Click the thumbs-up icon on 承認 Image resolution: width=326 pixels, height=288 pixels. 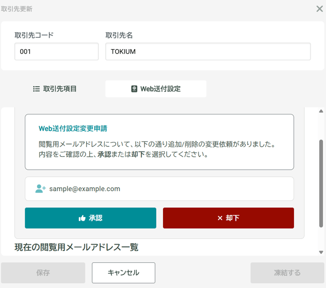(82, 218)
